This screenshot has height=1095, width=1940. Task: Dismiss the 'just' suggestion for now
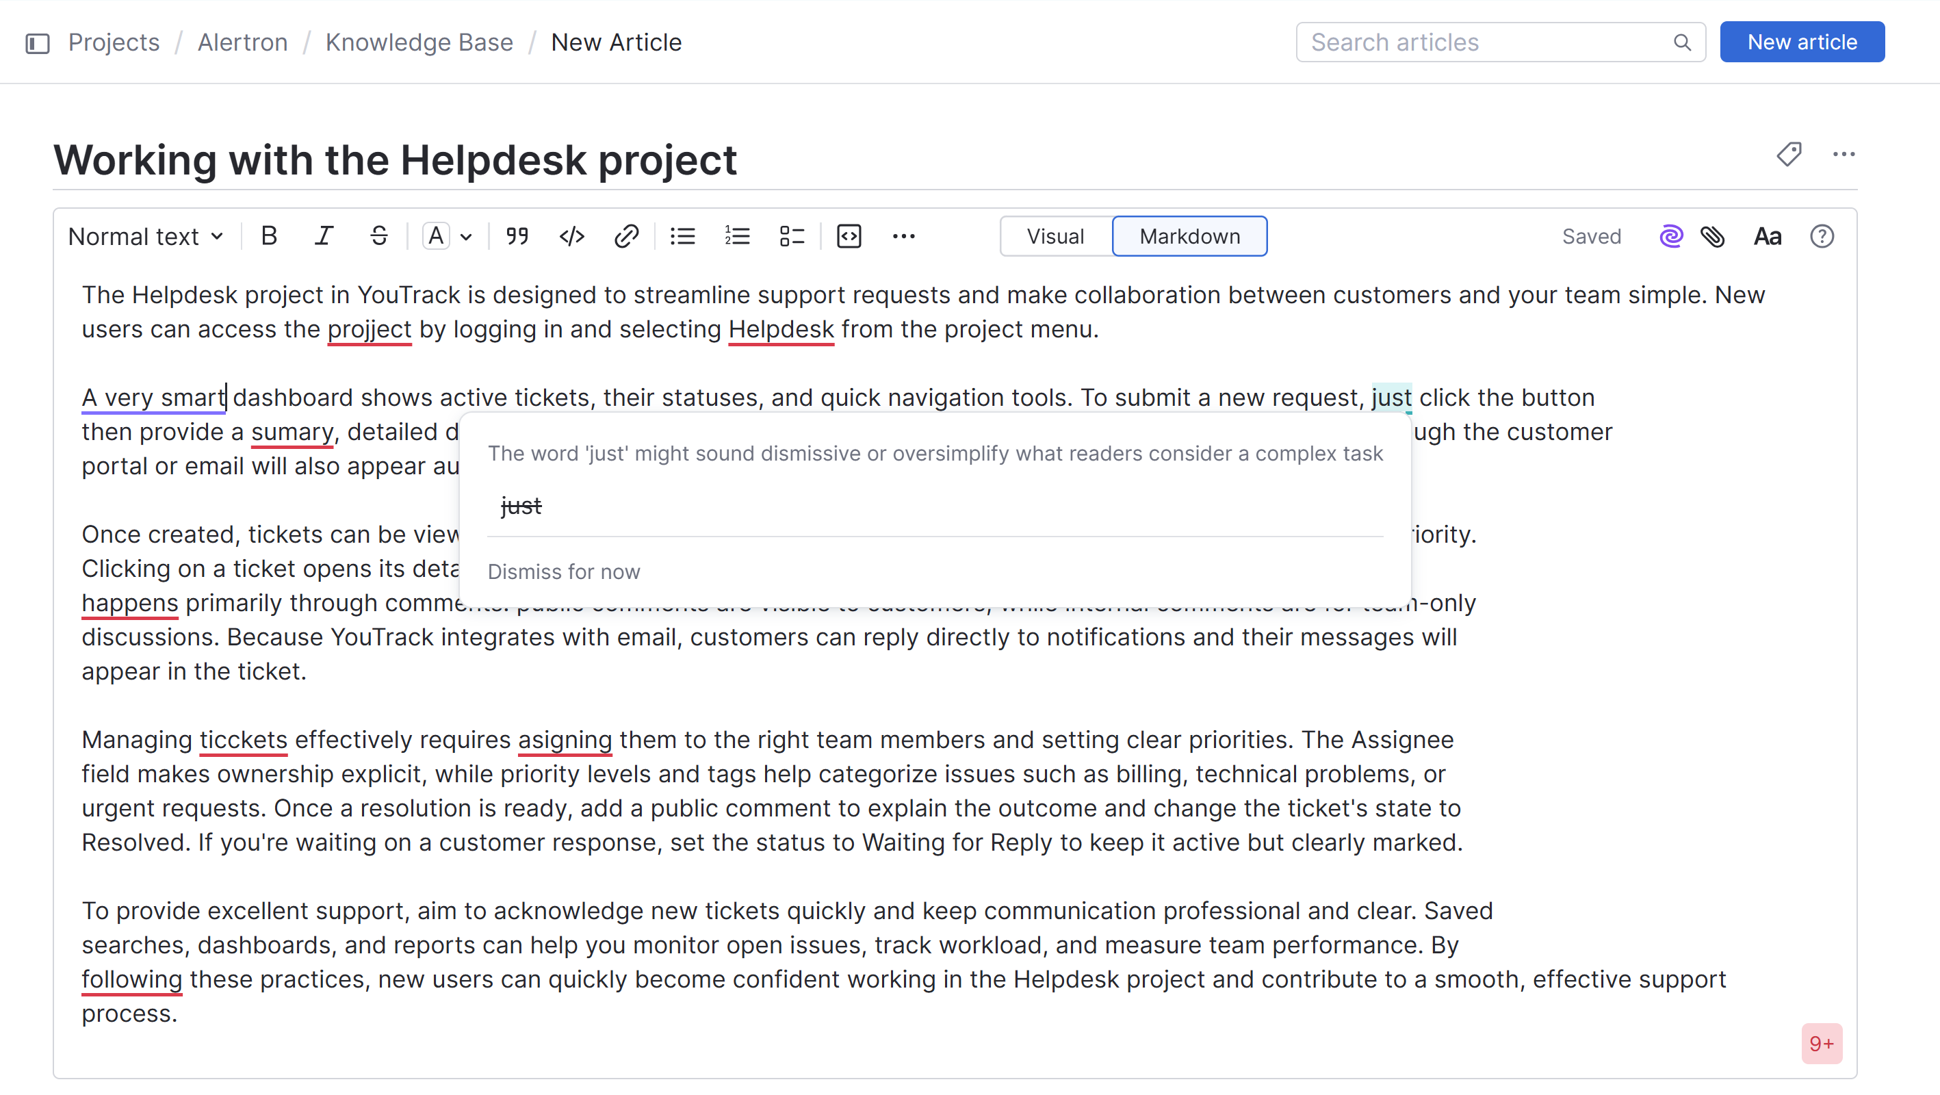[563, 571]
